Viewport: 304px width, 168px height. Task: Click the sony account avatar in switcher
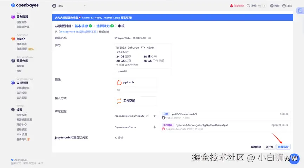tap(54, 6)
